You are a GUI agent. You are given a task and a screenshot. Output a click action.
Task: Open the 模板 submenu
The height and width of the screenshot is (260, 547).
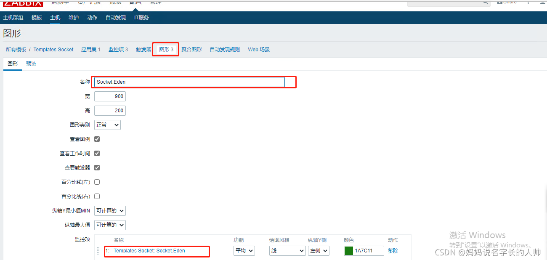pos(37,18)
